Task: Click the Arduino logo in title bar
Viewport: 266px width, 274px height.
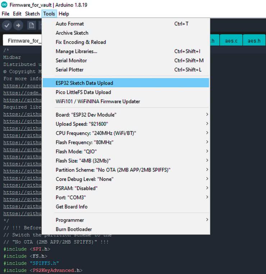Action: tap(4, 5)
